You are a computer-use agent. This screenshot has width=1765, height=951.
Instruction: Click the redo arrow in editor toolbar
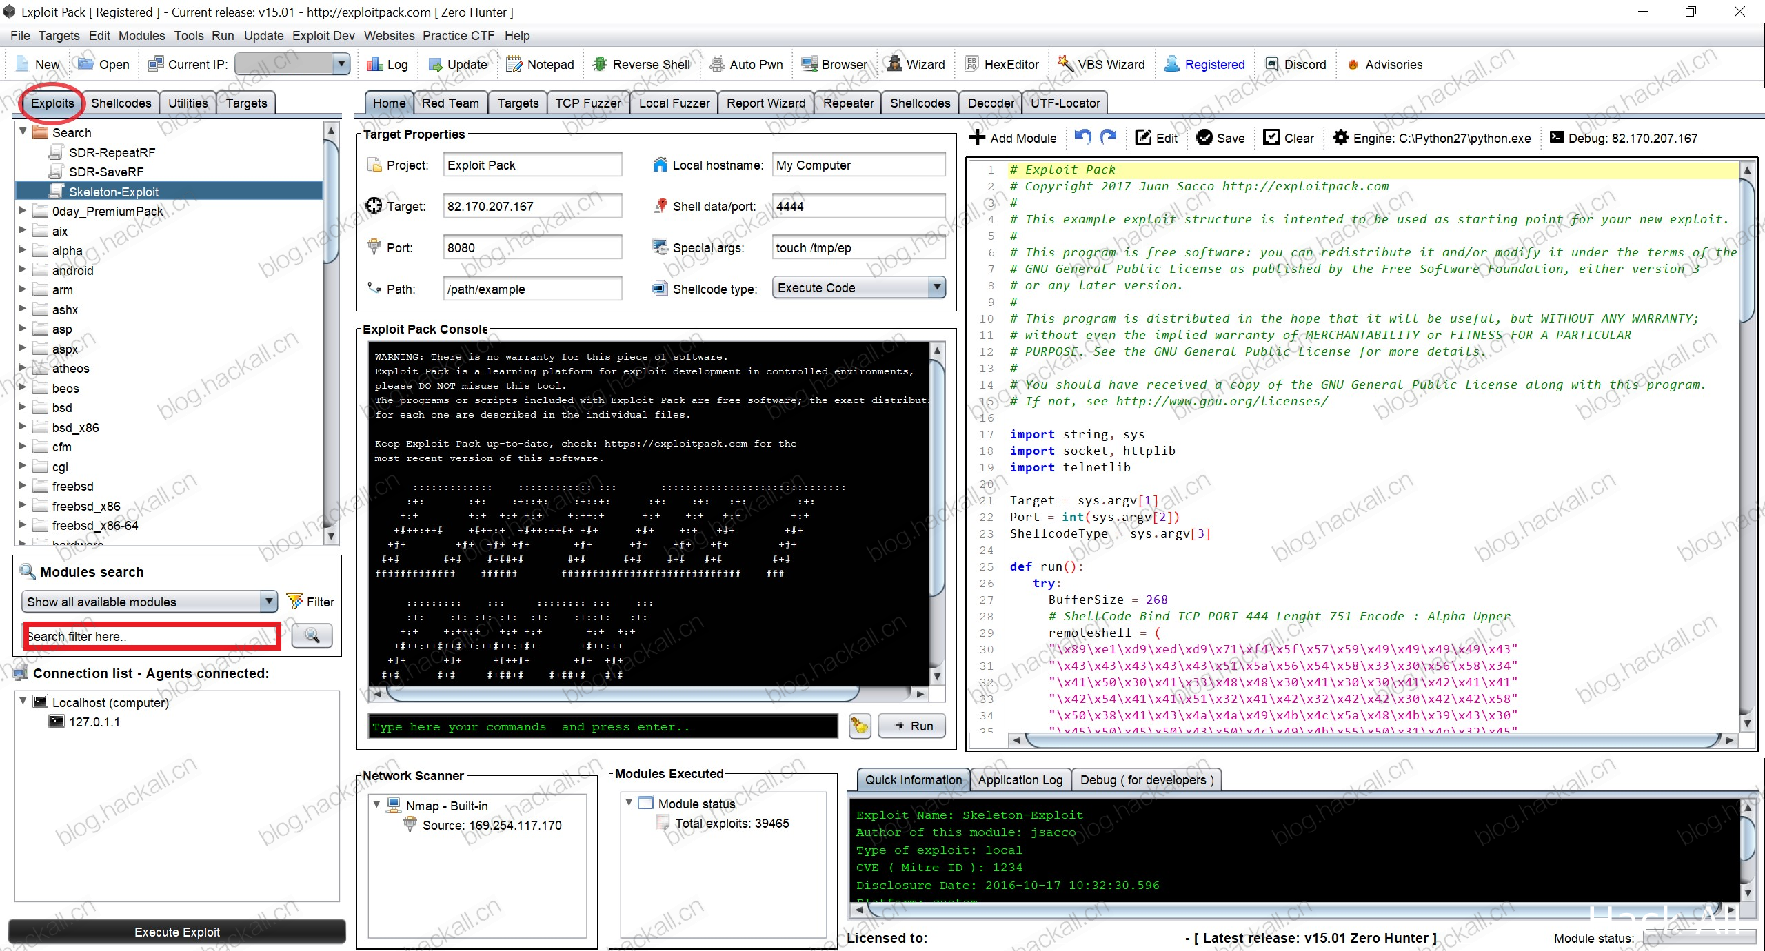(1108, 137)
